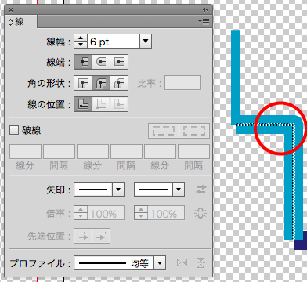Viewport: 307px width, 282px height.
Task: Open the プロファイル width profile dropdown
Action: [x=160, y=262]
